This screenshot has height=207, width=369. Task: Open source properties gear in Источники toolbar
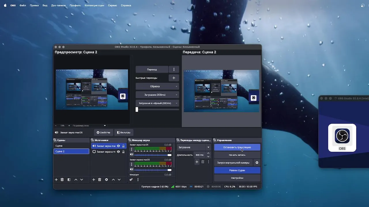[x=106, y=180]
